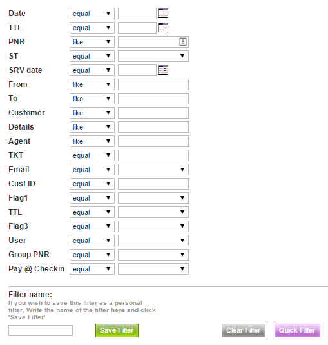Open the calendar picker beside first TTL
Image resolution: width=328 pixels, height=345 pixels.
click(163, 28)
